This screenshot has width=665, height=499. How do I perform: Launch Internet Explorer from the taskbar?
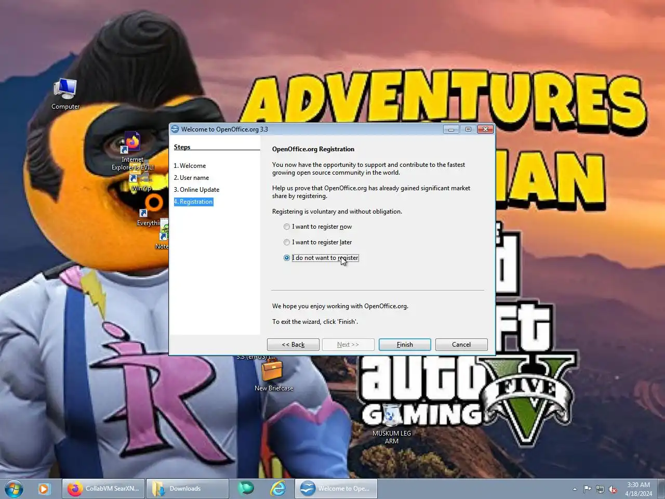pyautogui.click(x=278, y=488)
